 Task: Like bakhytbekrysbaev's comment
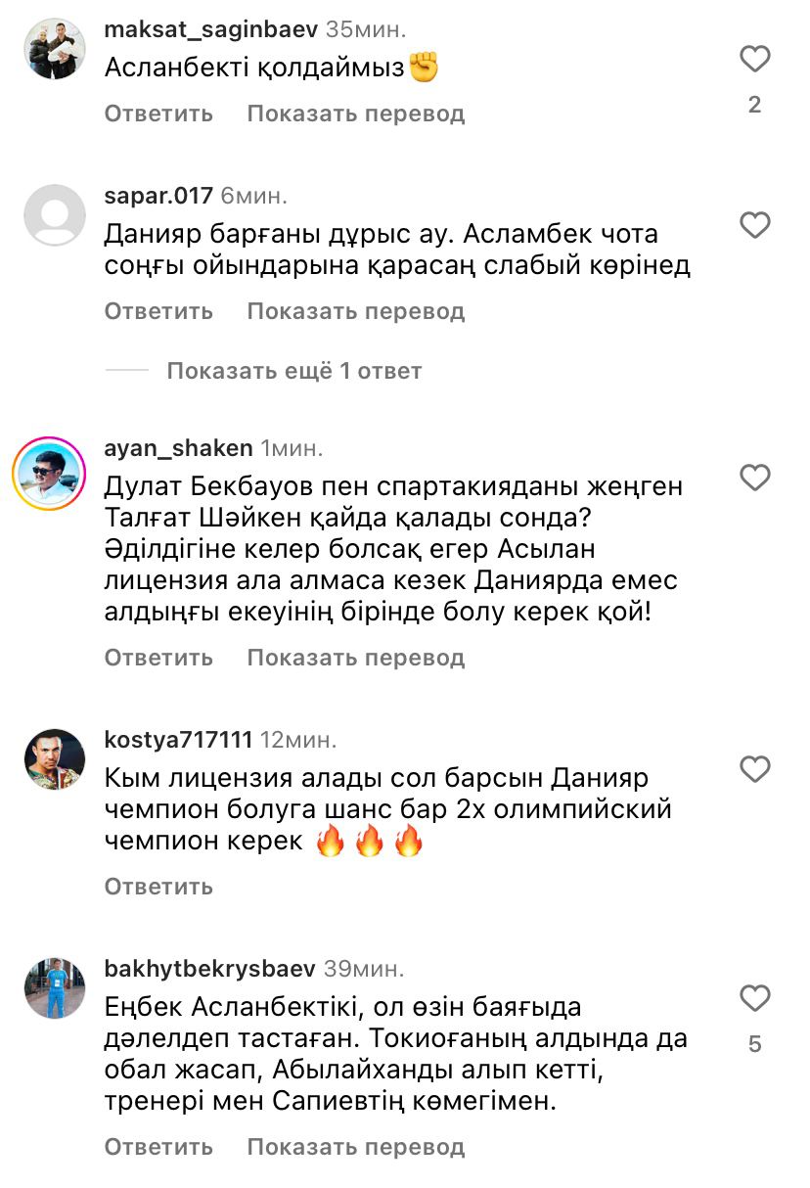(x=754, y=999)
